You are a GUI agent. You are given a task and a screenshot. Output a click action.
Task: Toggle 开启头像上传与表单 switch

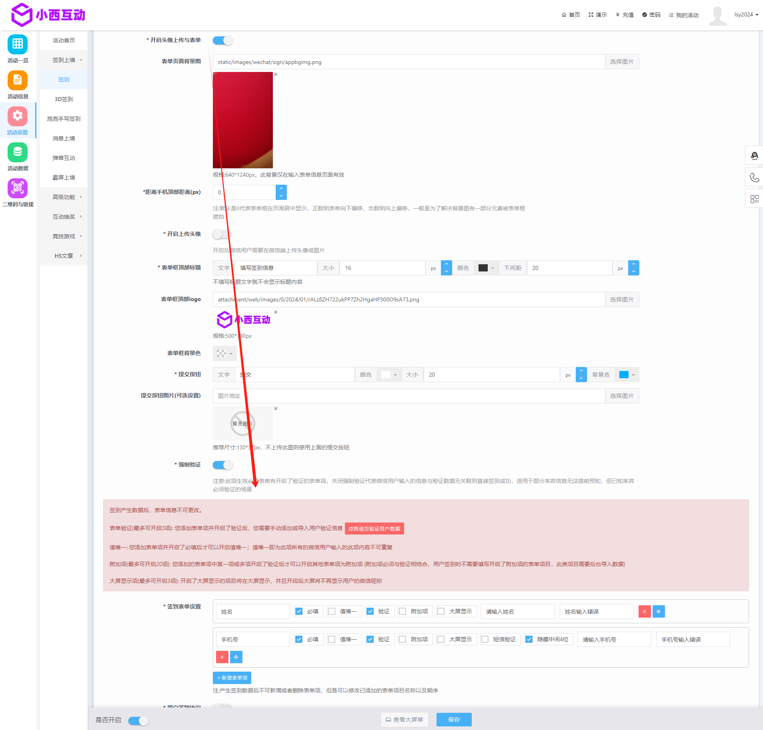pyautogui.click(x=222, y=40)
